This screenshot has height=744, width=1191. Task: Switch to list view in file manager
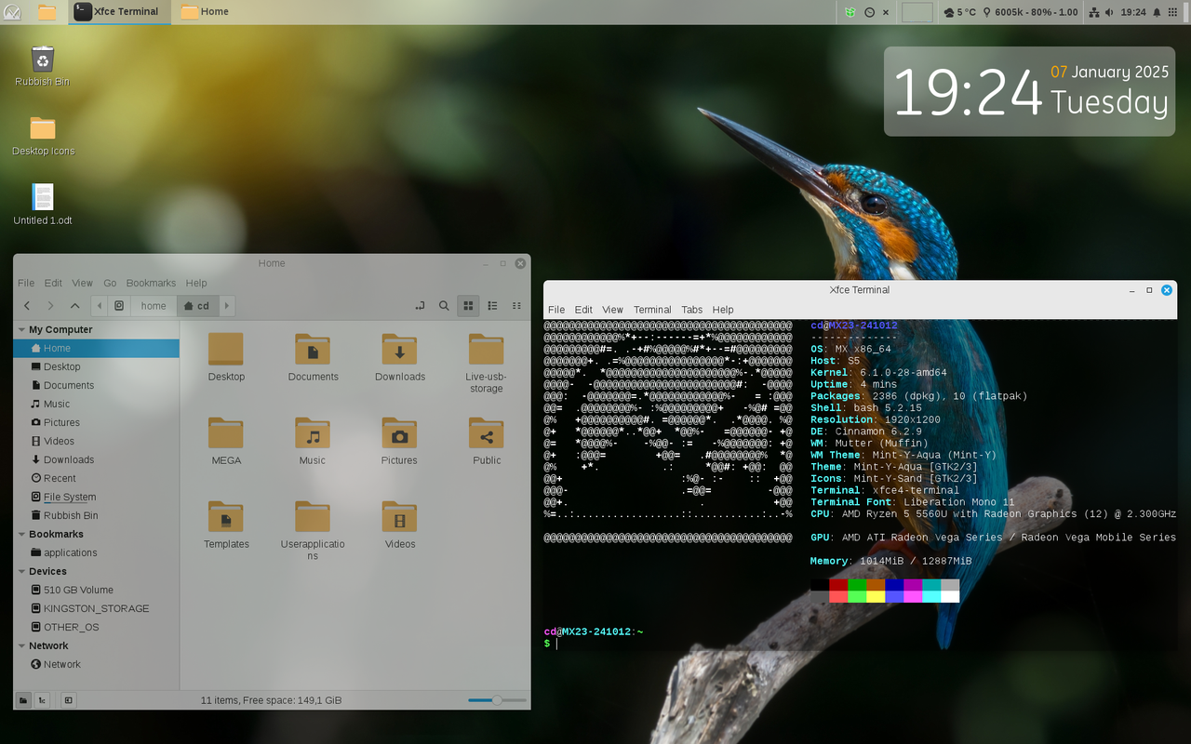tap(493, 305)
